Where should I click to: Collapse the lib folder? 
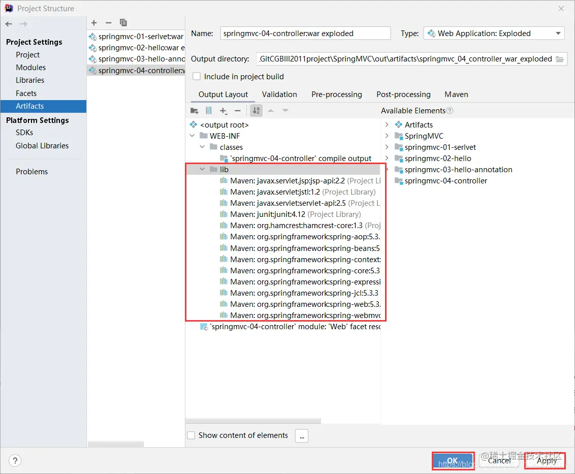[202, 169]
